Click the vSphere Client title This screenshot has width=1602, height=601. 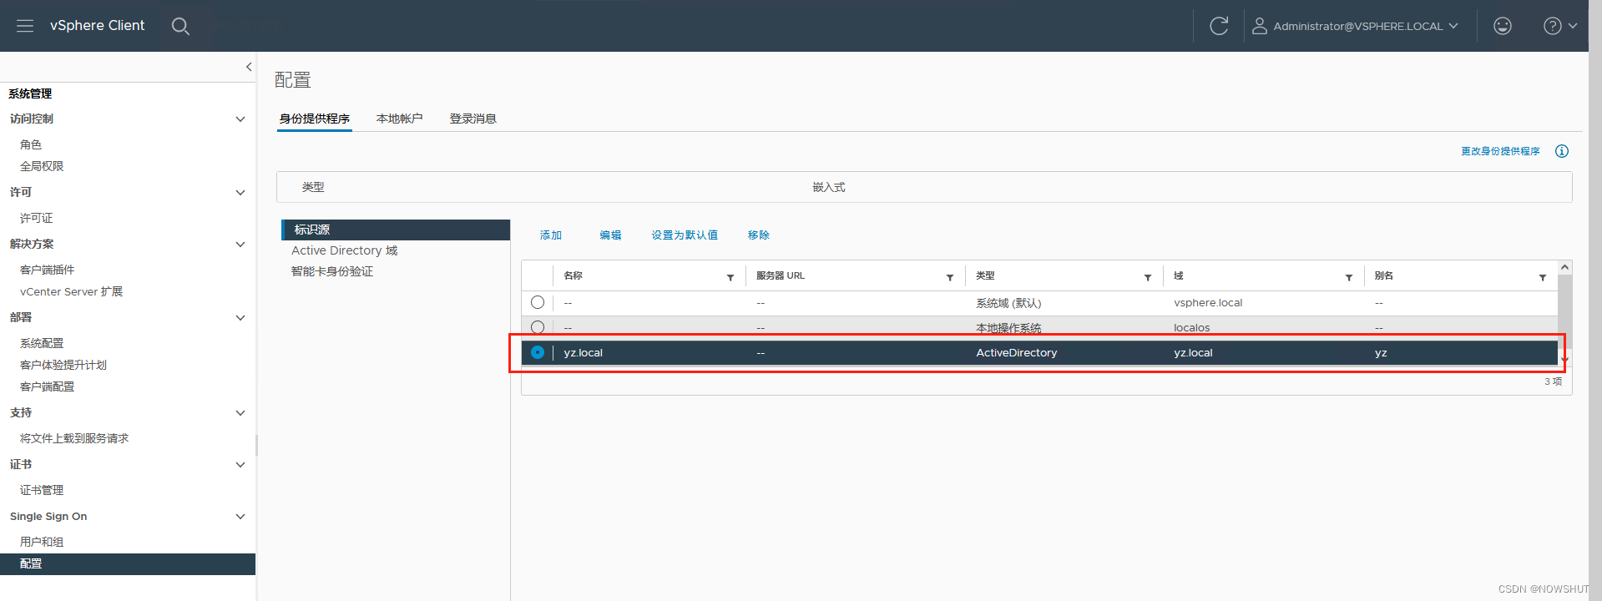coord(97,26)
